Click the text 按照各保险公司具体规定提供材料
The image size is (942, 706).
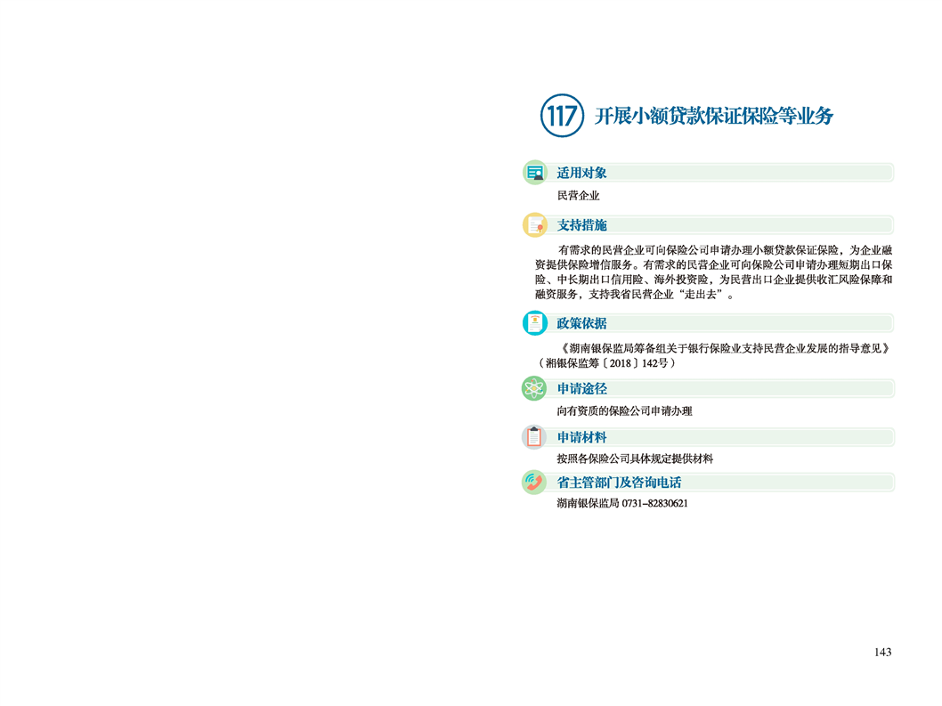point(635,458)
